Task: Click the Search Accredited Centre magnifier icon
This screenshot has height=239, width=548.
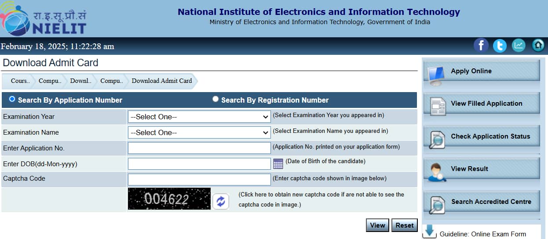Action: (x=436, y=205)
